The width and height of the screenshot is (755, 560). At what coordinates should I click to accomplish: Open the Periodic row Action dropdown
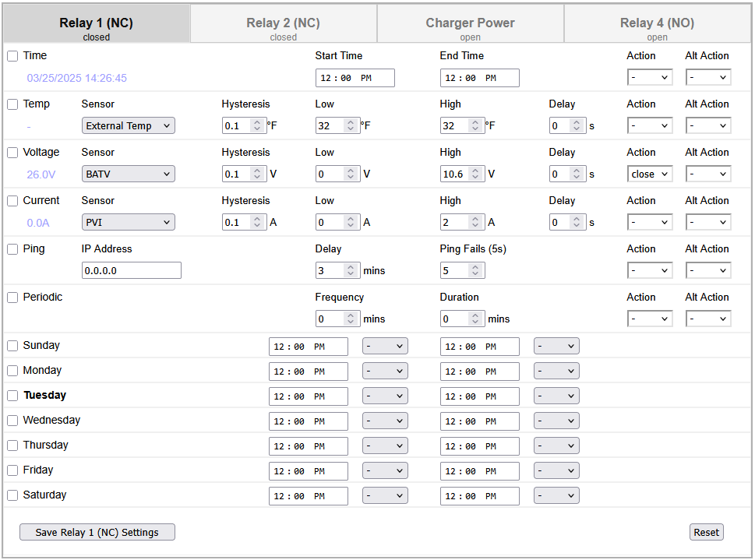pos(650,319)
